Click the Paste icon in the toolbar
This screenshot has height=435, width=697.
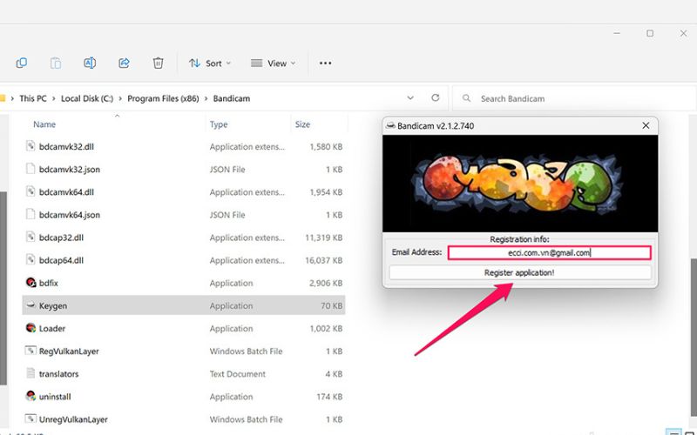[x=56, y=63]
